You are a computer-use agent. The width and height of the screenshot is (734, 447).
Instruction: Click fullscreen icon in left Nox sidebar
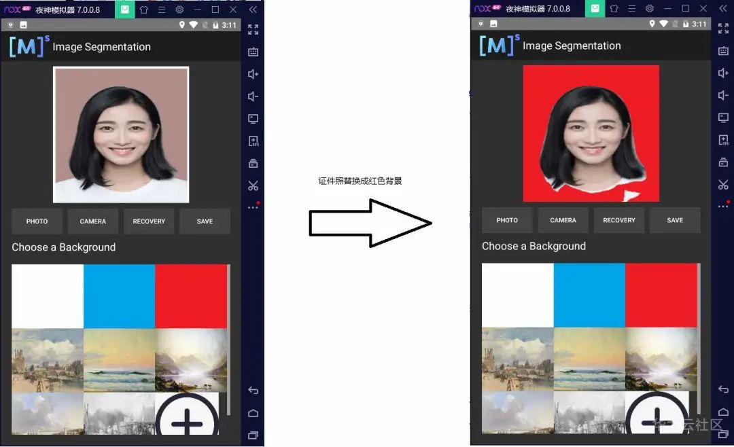(x=254, y=29)
